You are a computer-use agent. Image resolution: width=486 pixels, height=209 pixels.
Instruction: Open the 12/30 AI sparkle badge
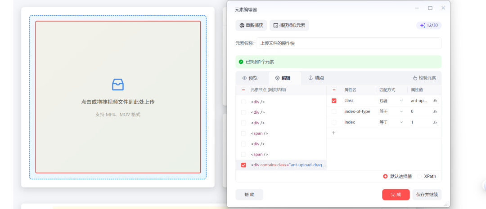429,25
